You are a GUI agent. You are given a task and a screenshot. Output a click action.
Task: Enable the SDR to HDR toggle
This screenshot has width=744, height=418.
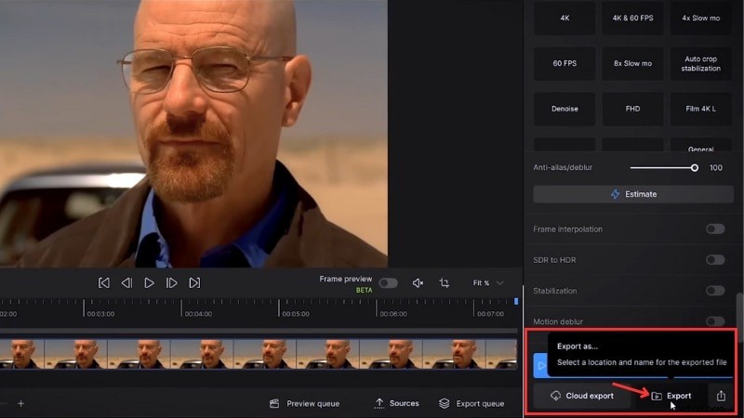715,260
